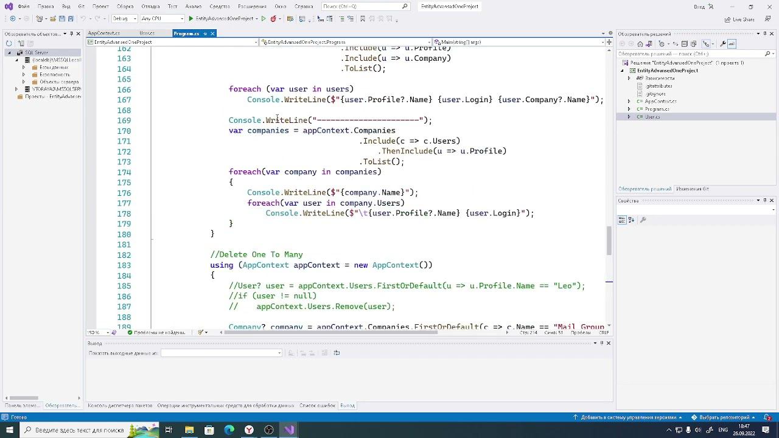The image size is (779, 438).
Task: Open Solution Explorer properties wrench icon
Action: pos(722,44)
